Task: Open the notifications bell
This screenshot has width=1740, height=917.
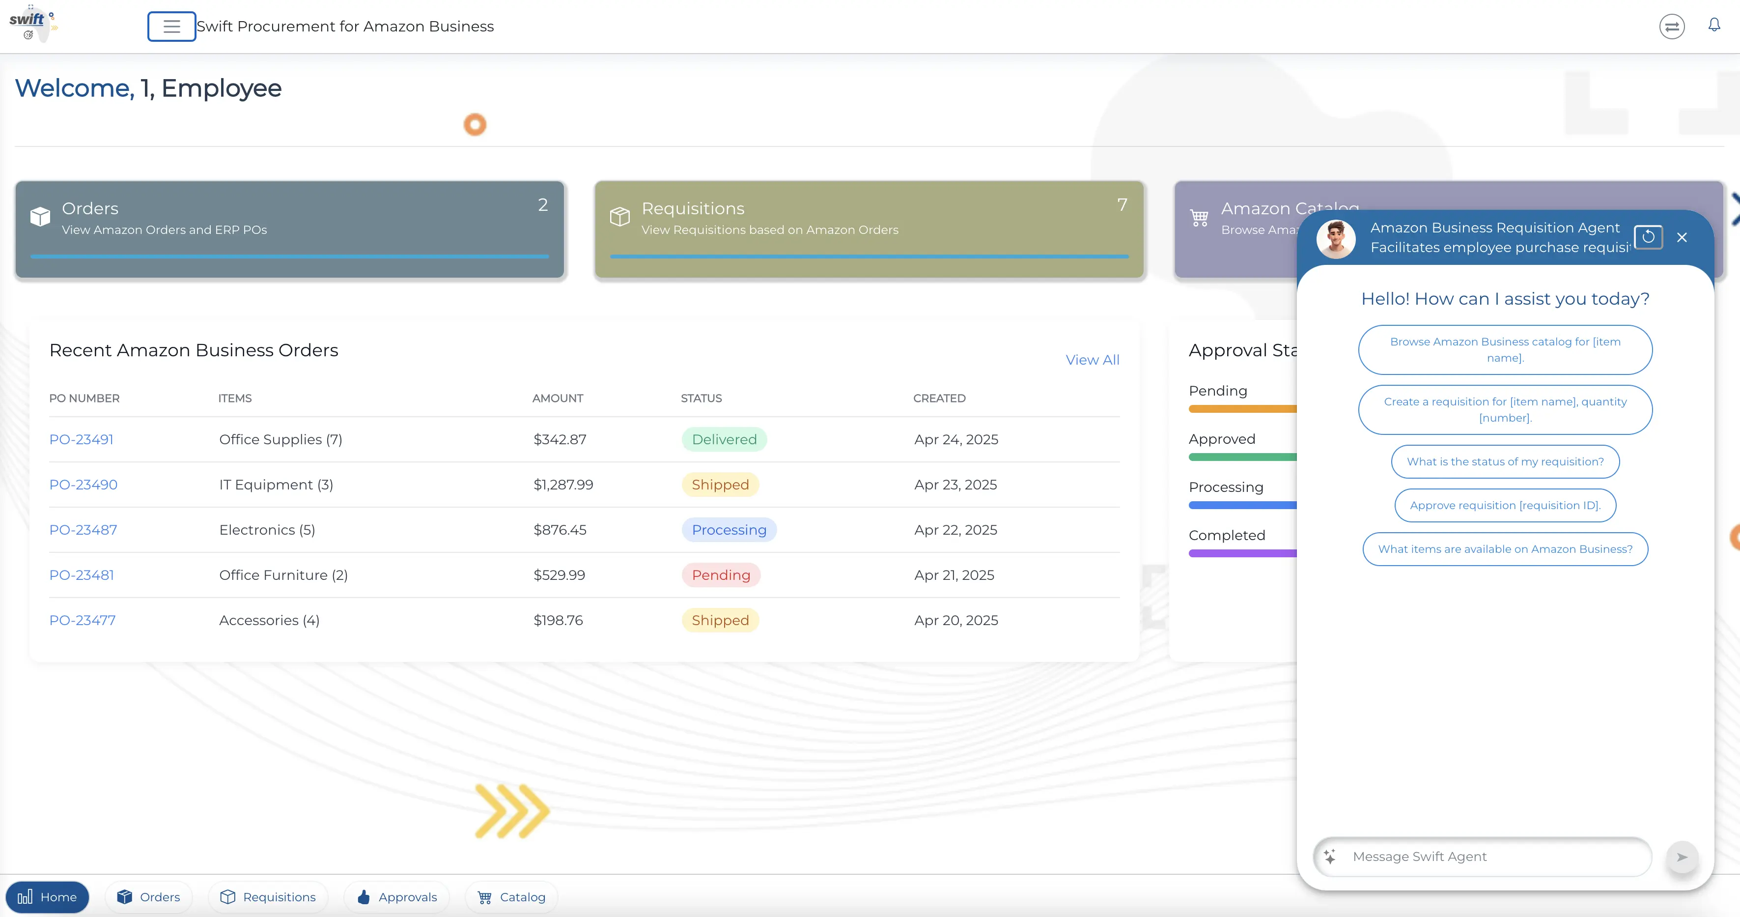Action: [1714, 25]
